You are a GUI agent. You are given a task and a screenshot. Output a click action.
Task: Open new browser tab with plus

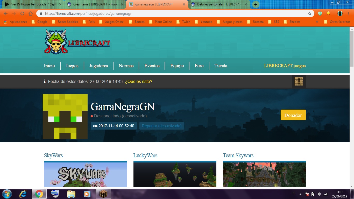coord(256,4)
